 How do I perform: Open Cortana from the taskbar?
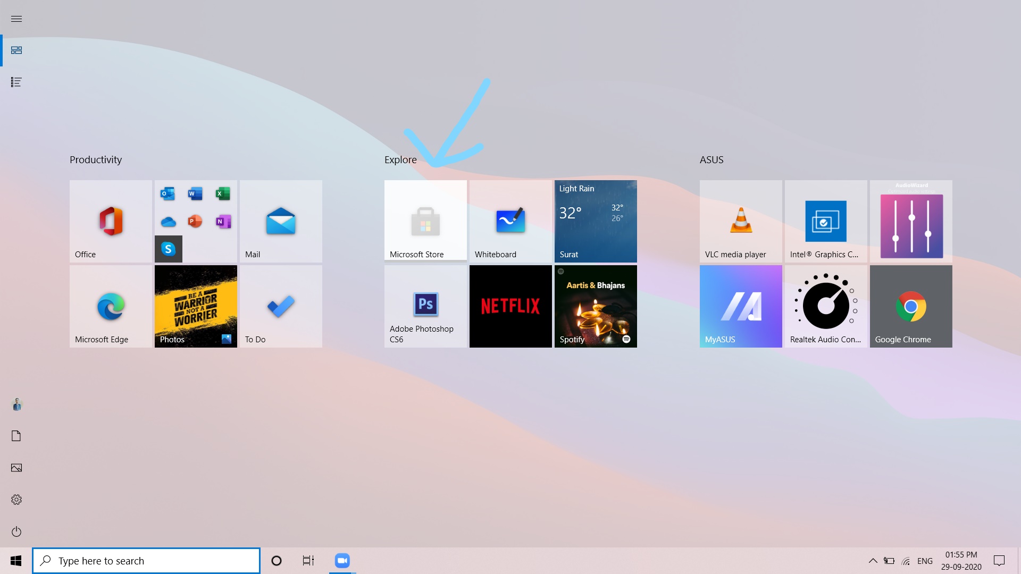pos(277,561)
